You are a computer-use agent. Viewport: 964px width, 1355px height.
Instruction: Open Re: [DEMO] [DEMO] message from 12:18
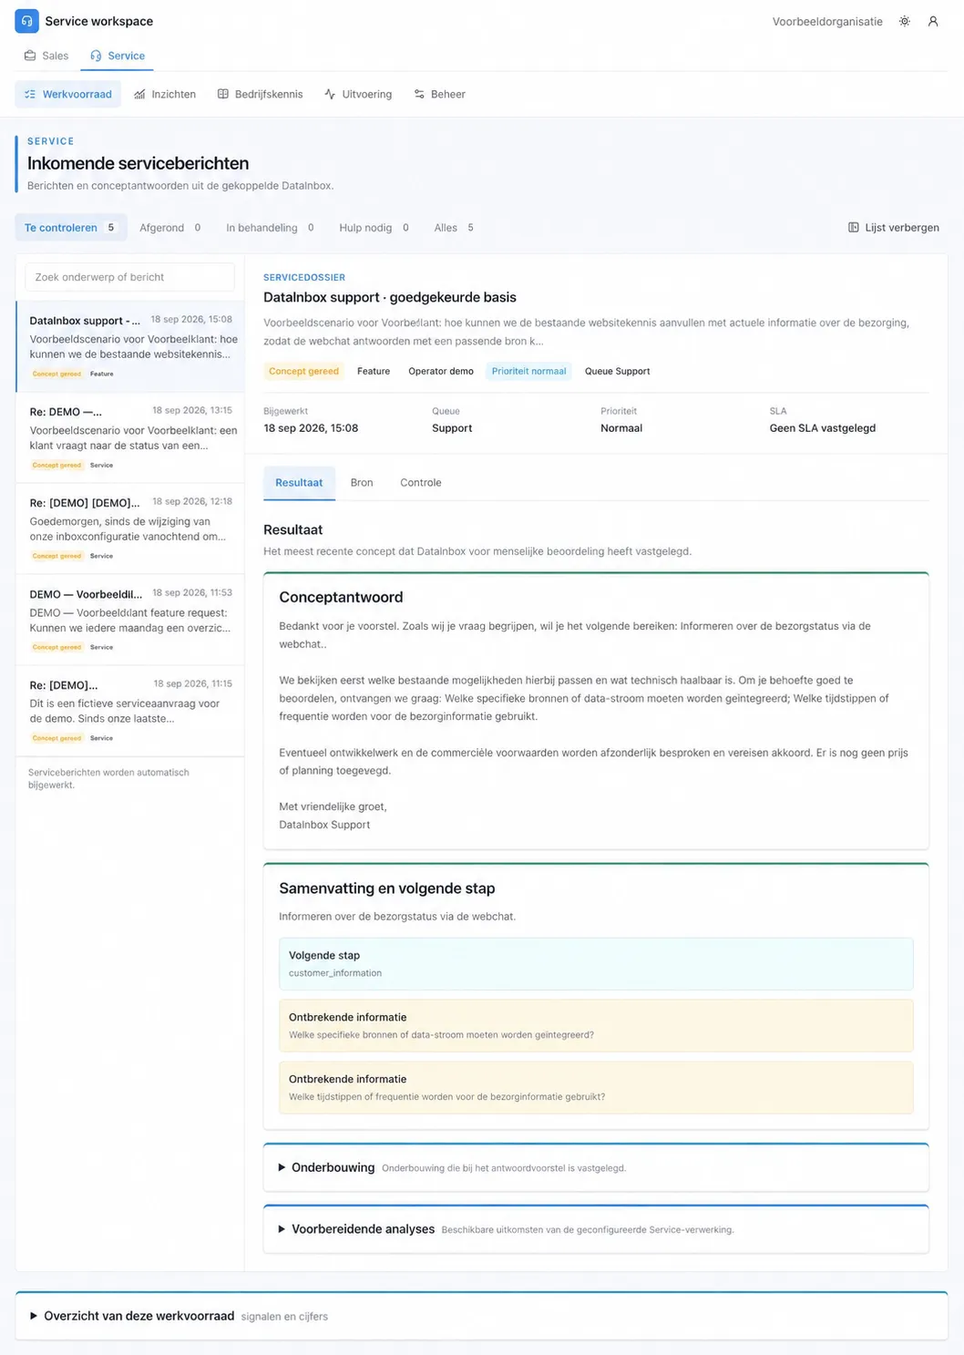(130, 529)
